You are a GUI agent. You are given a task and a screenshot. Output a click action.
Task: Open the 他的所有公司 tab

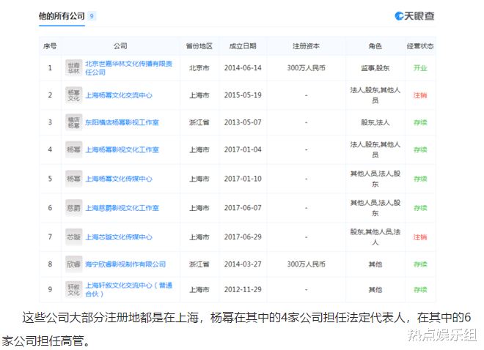coord(62,16)
